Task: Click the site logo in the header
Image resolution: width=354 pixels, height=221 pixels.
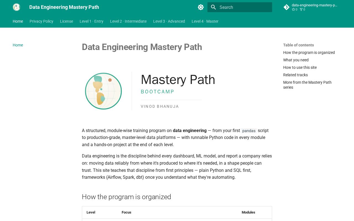Action: [17, 7]
